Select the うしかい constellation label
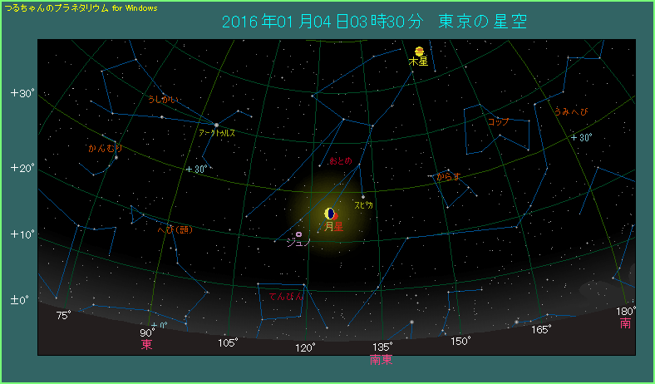 coord(163,100)
